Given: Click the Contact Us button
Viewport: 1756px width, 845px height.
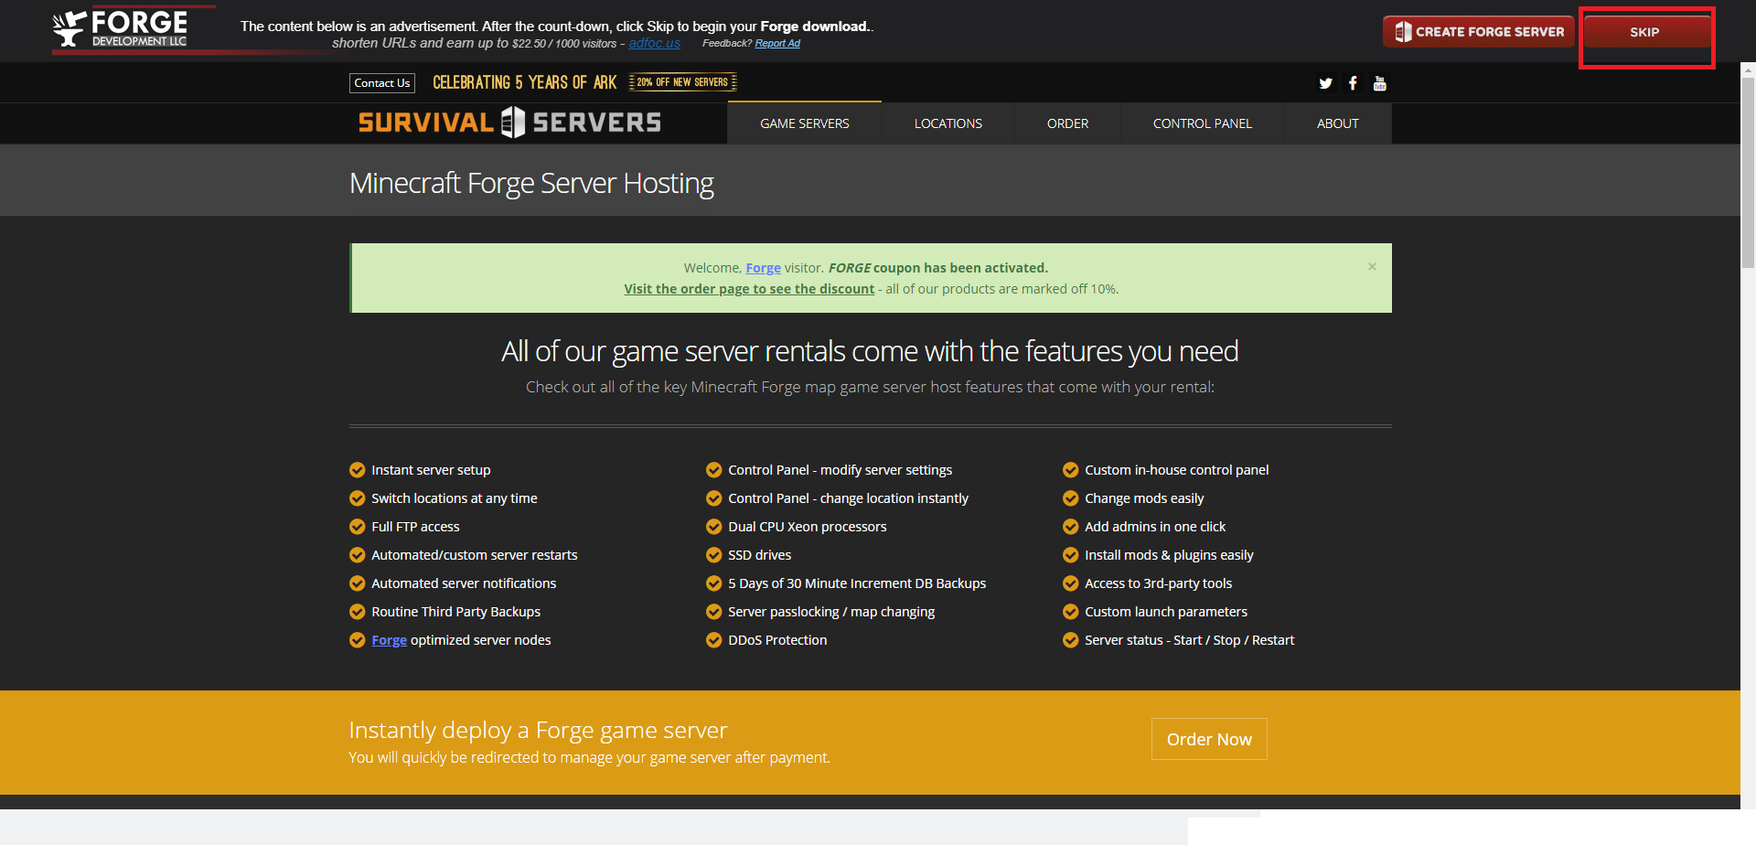Looking at the screenshot, I should tap(382, 83).
